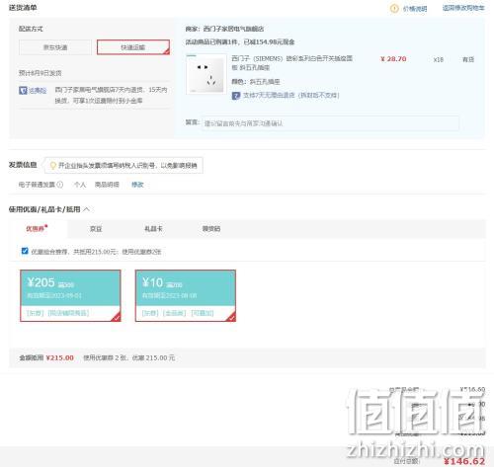This screenshot has height=467, width=494.
Task: Click the 电子普通发票 label
Action: pos(37,185)
